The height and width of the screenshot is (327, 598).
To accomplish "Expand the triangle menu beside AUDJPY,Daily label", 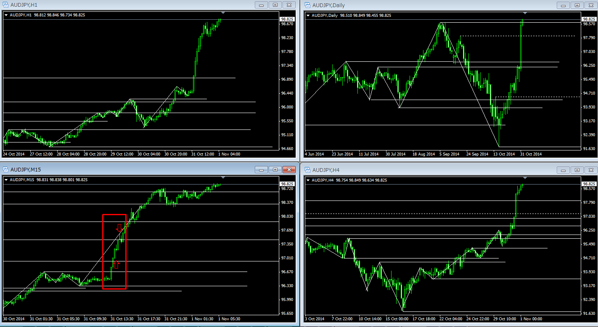I will [x=308, y=15].
